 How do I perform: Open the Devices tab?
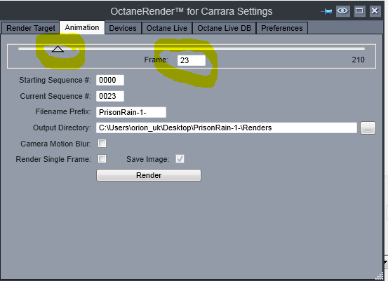pyautogui.click(x=123, y=28)
